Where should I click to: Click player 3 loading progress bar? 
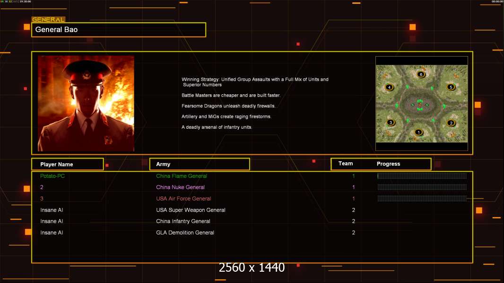click(422, 199)
